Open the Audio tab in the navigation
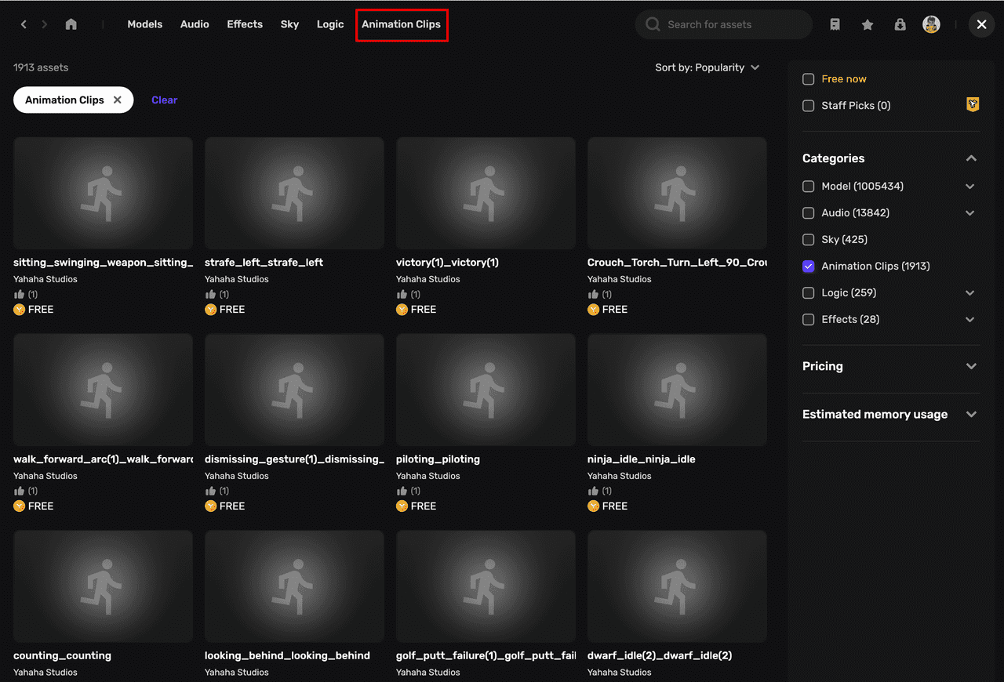This screenshot has width=1004, height=682. 195,24
